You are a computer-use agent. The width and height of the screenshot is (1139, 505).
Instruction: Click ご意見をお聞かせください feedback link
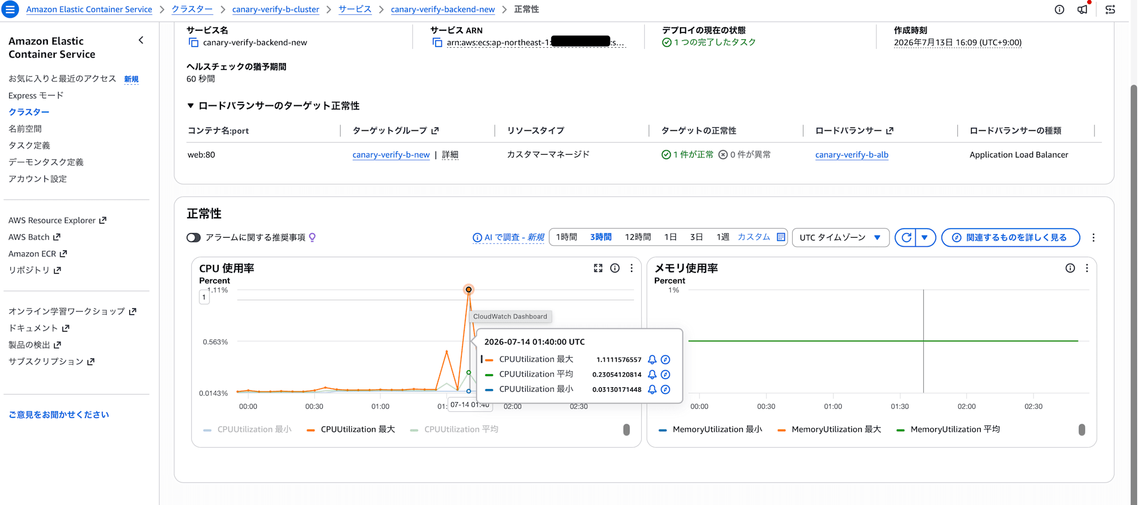pos(59,415)
